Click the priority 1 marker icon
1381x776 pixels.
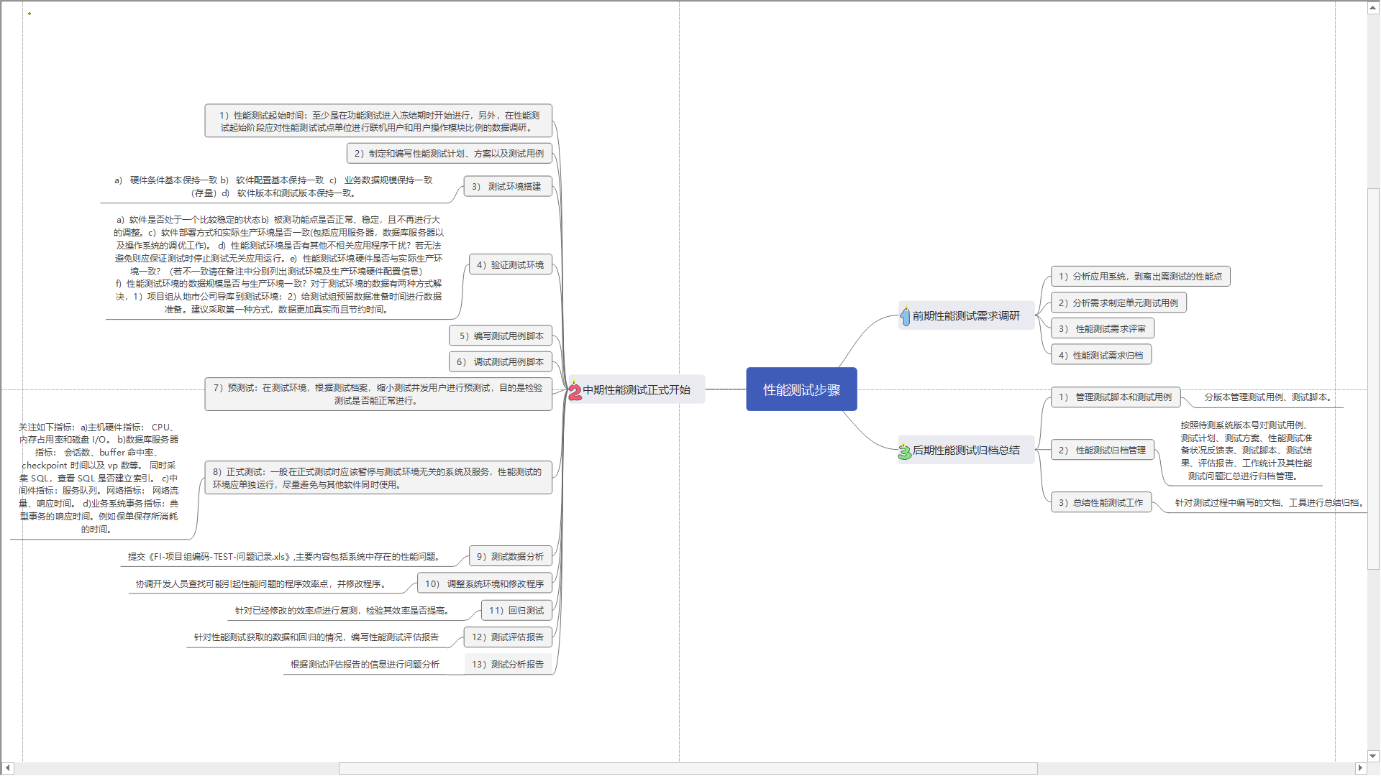[x=905, y=315]
